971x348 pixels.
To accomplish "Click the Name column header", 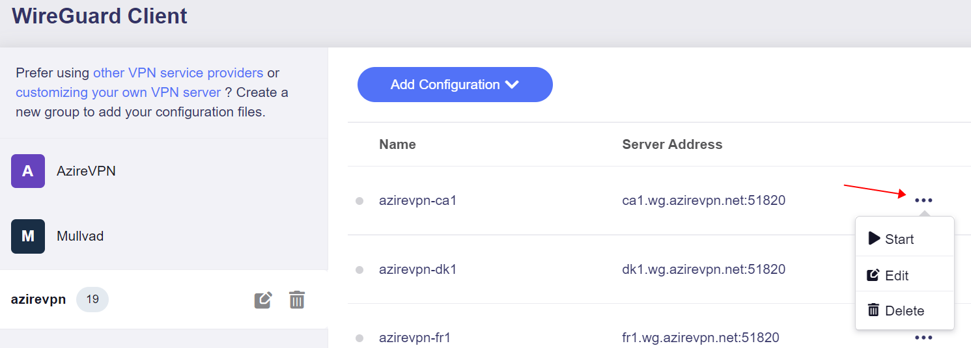I will tap(397, 144).
